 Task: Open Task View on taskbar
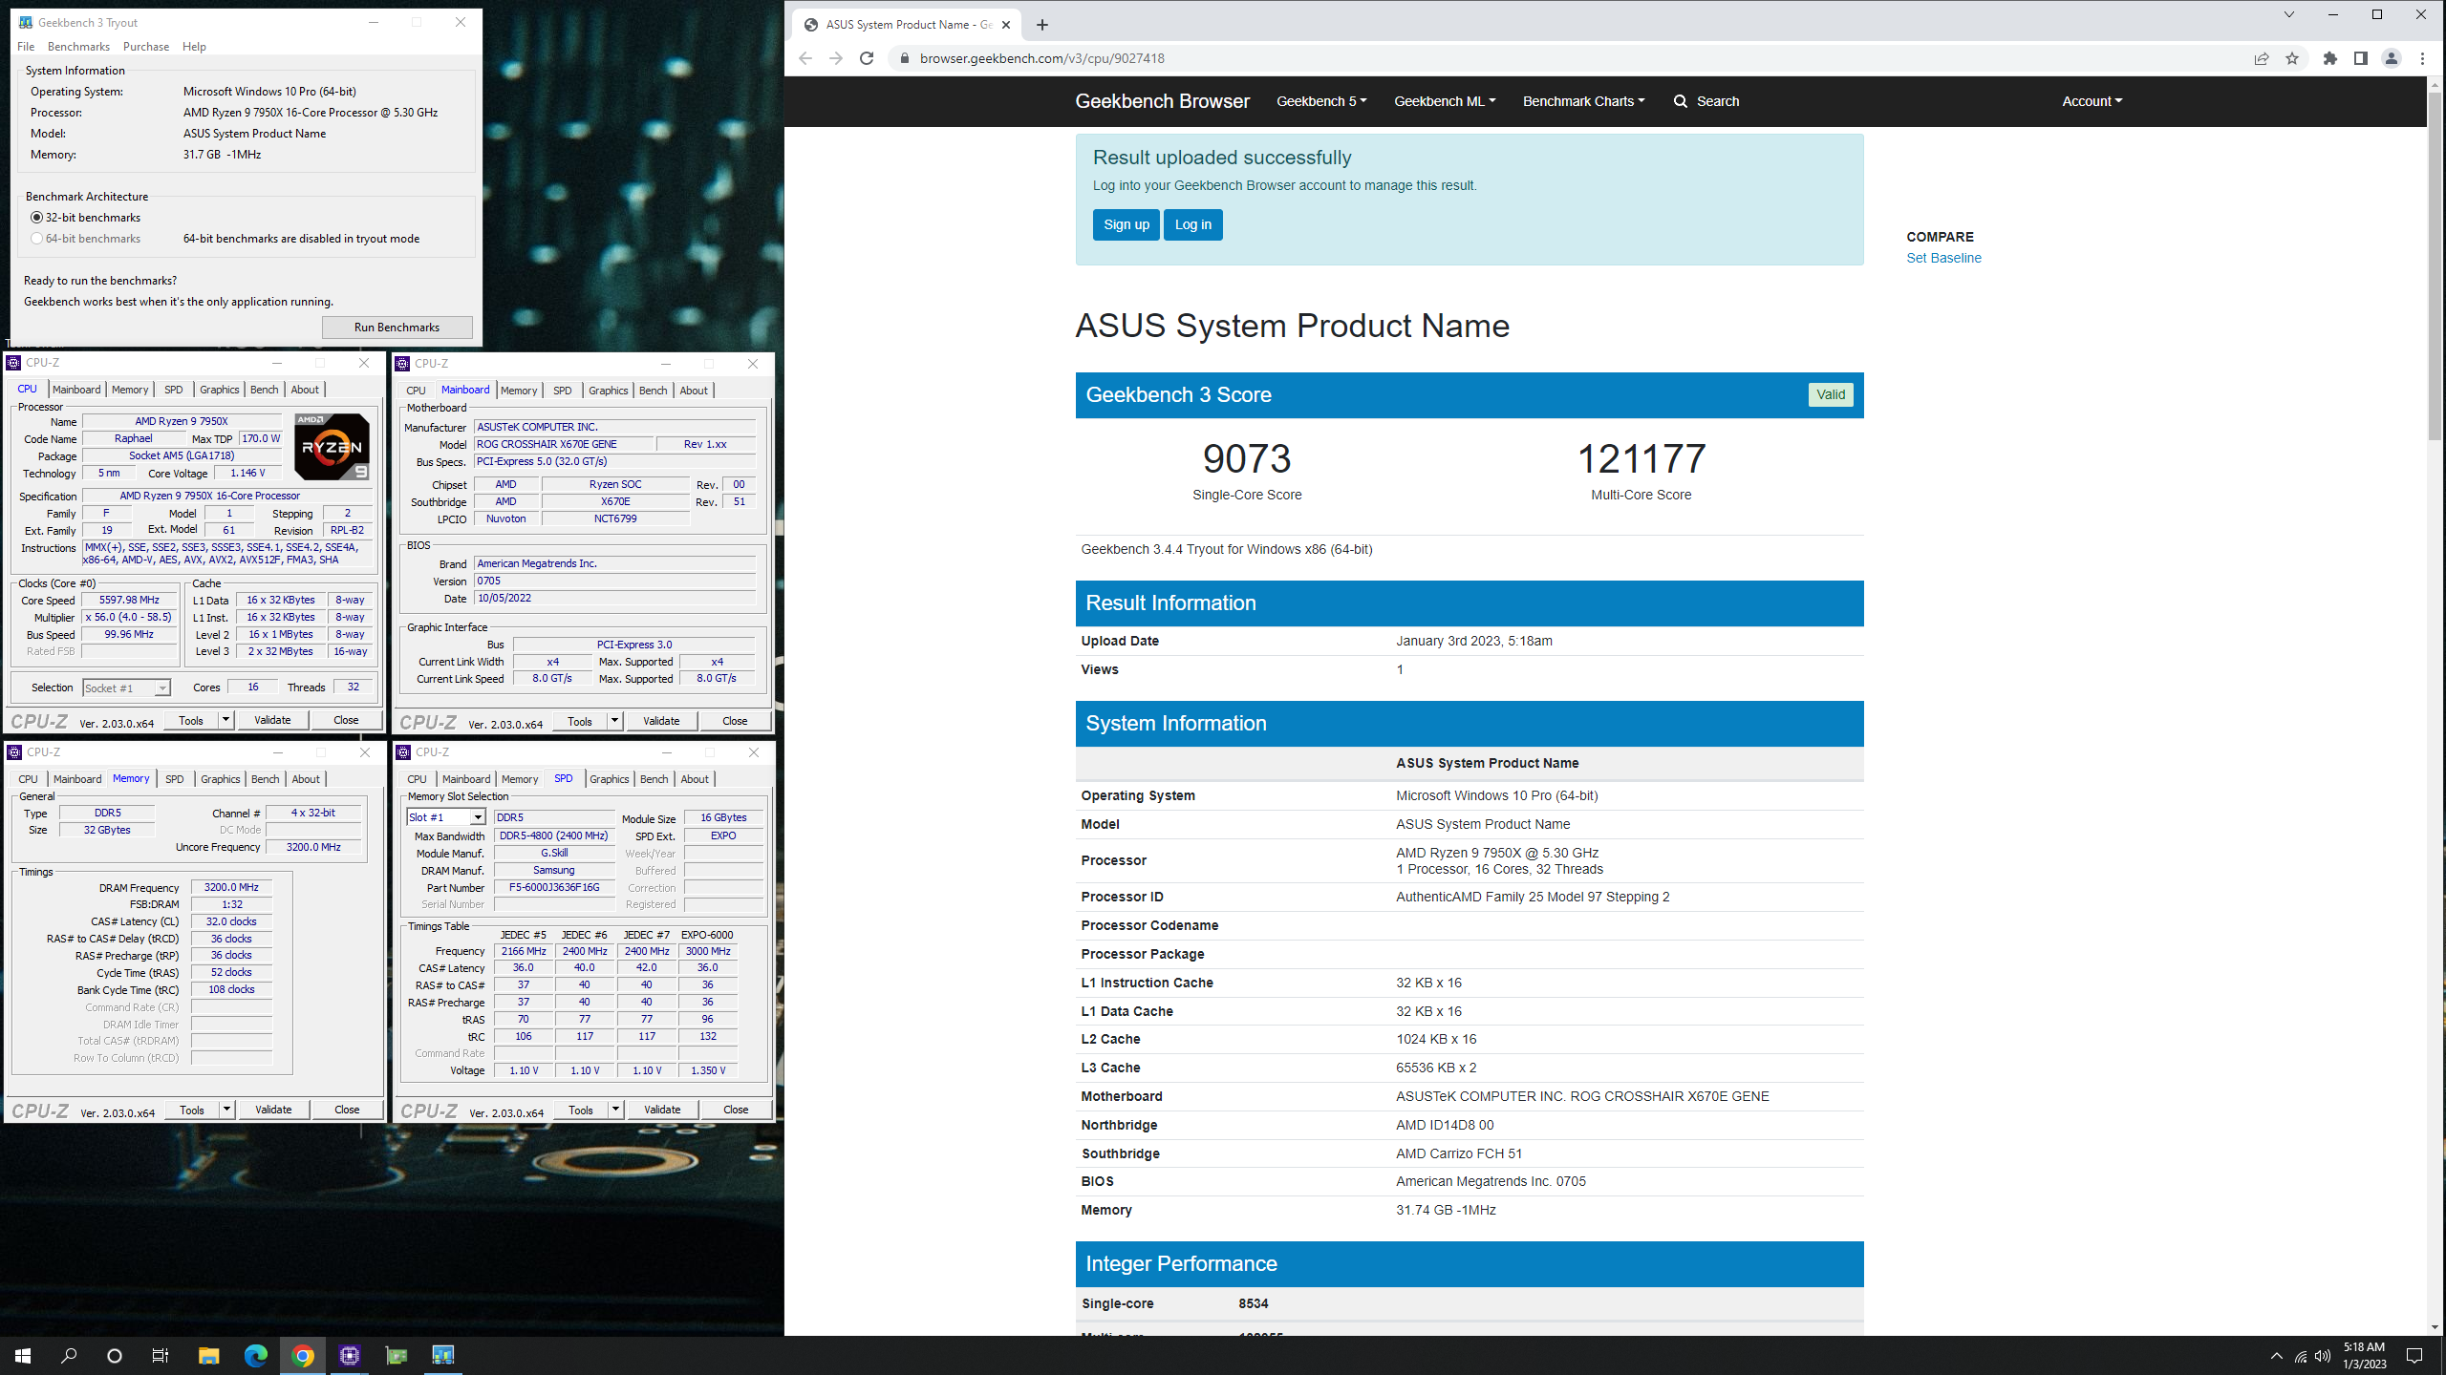tap(161, 1356)
